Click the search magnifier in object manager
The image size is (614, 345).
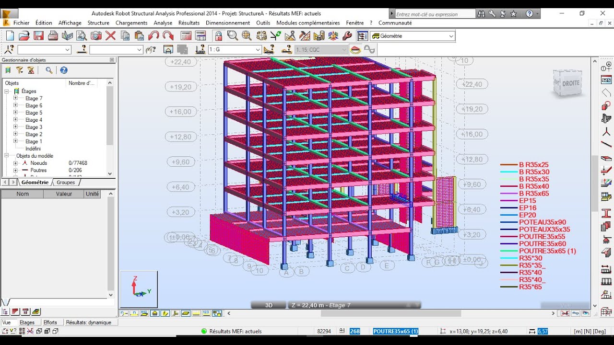[49, 70]
